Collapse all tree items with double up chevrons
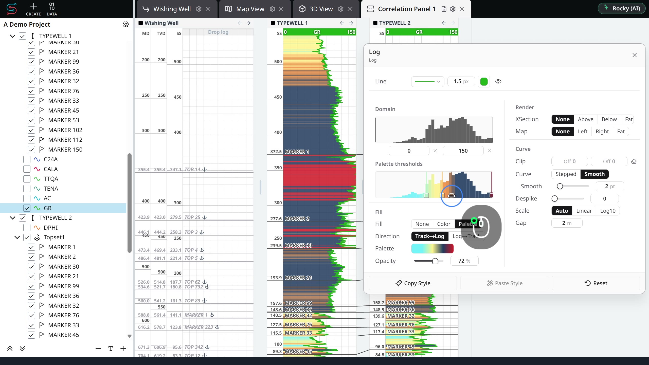 pyautogui.click(x=10, y=349)
